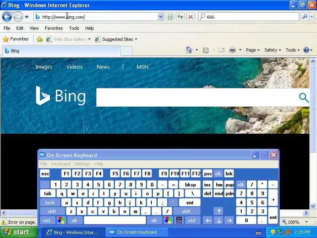This screenshot has width=317, height=238.
Task: Click the Home icon in command bar
Action: [x=189, y=50]
